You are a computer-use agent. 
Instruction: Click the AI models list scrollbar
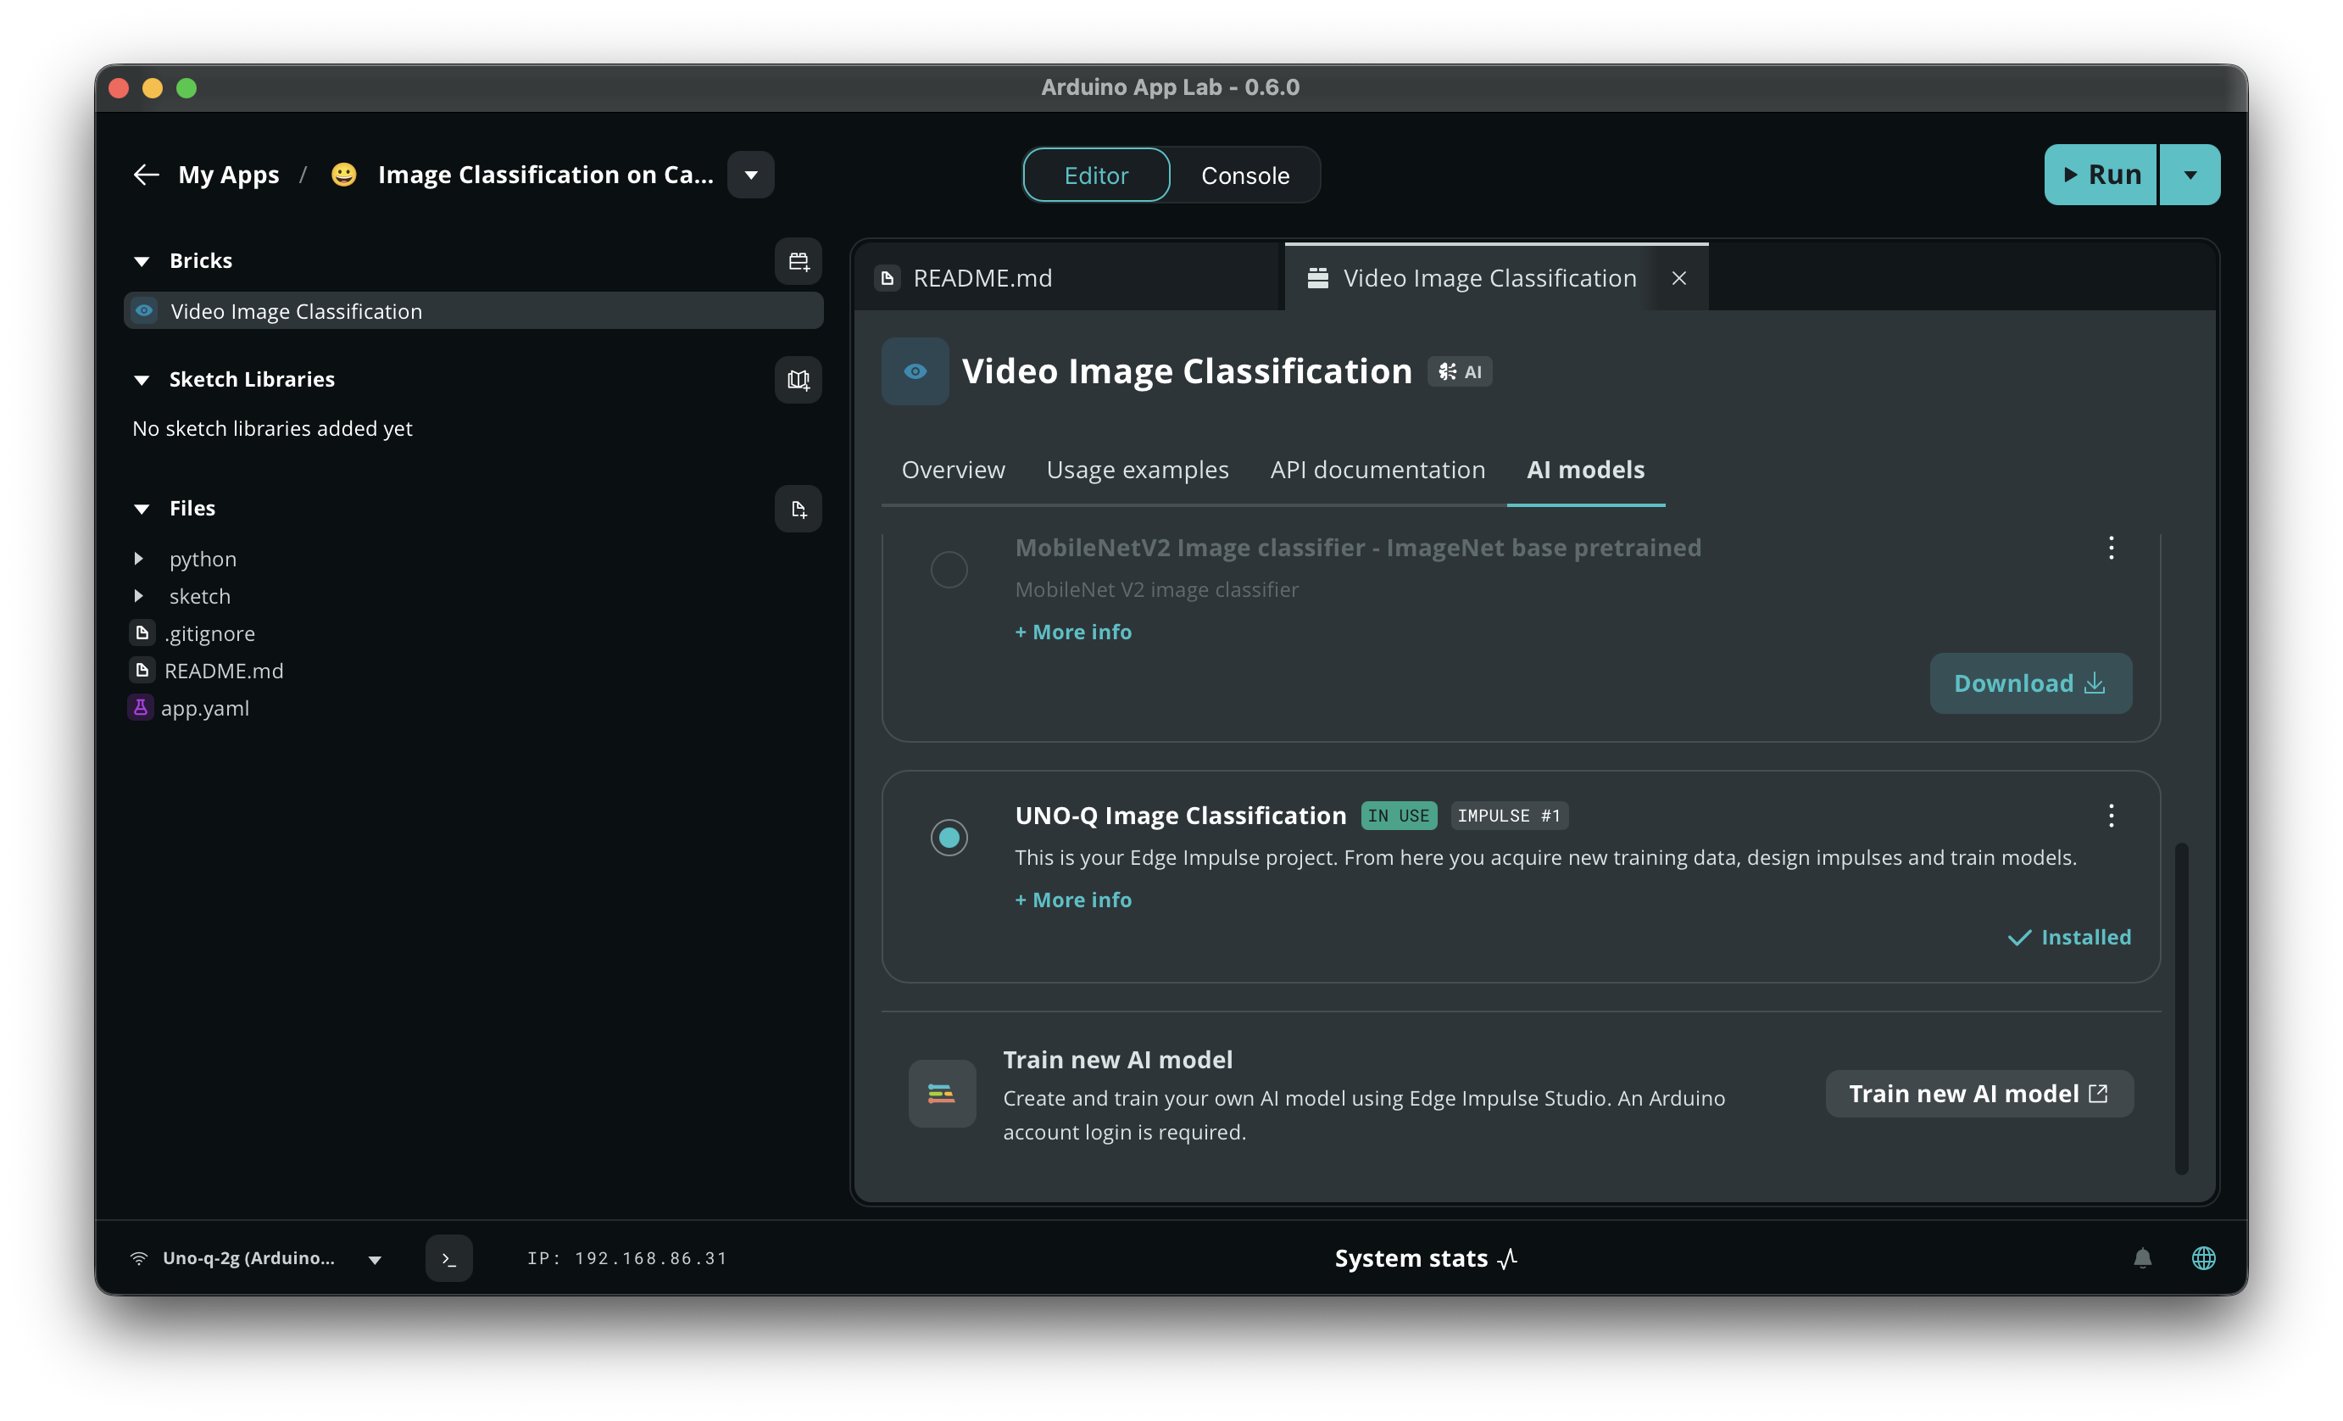point(2181,1008)
